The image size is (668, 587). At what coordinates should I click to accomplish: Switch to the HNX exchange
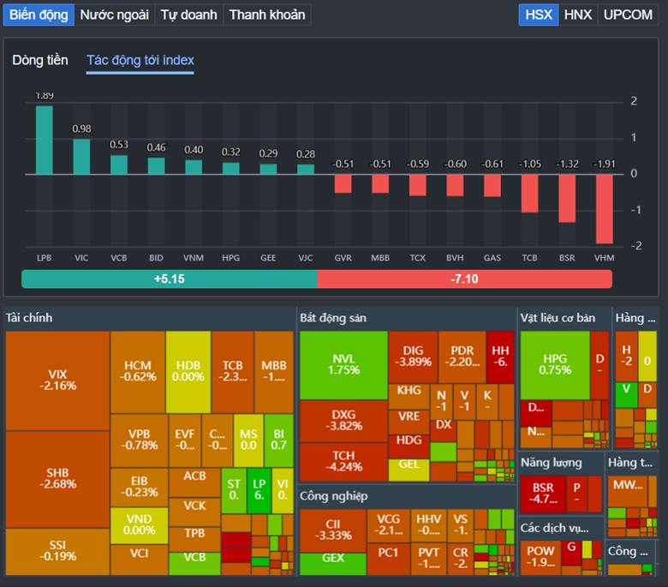(x=578, y=15)
